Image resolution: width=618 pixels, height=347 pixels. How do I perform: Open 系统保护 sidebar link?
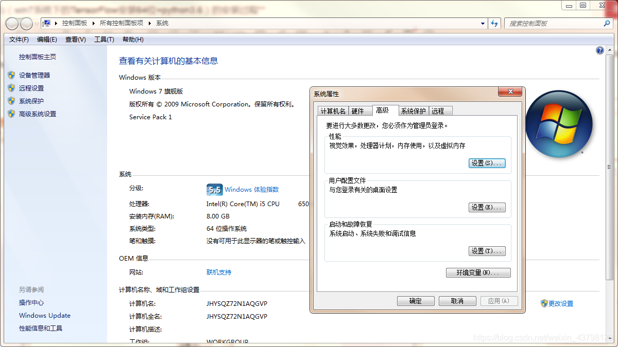click(31, 101)
